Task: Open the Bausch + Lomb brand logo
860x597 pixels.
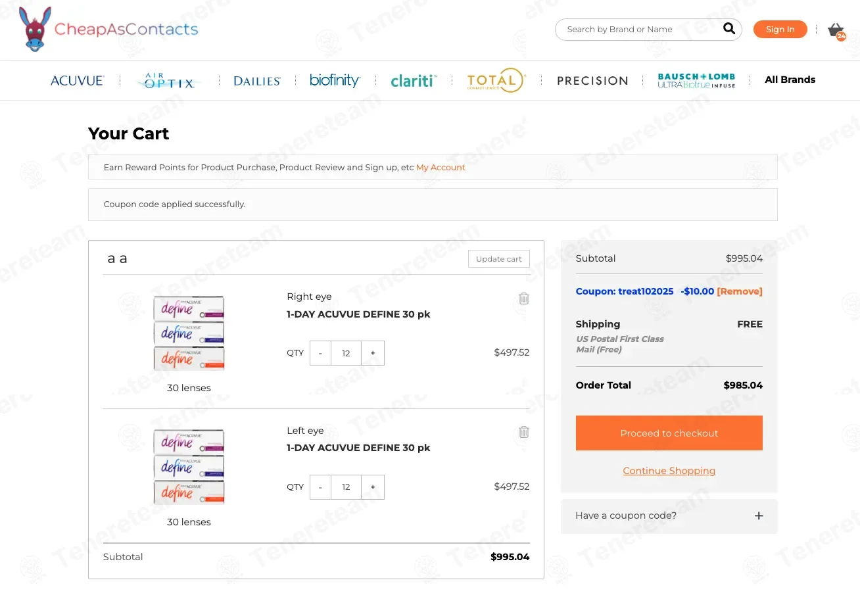Action: 696,80
